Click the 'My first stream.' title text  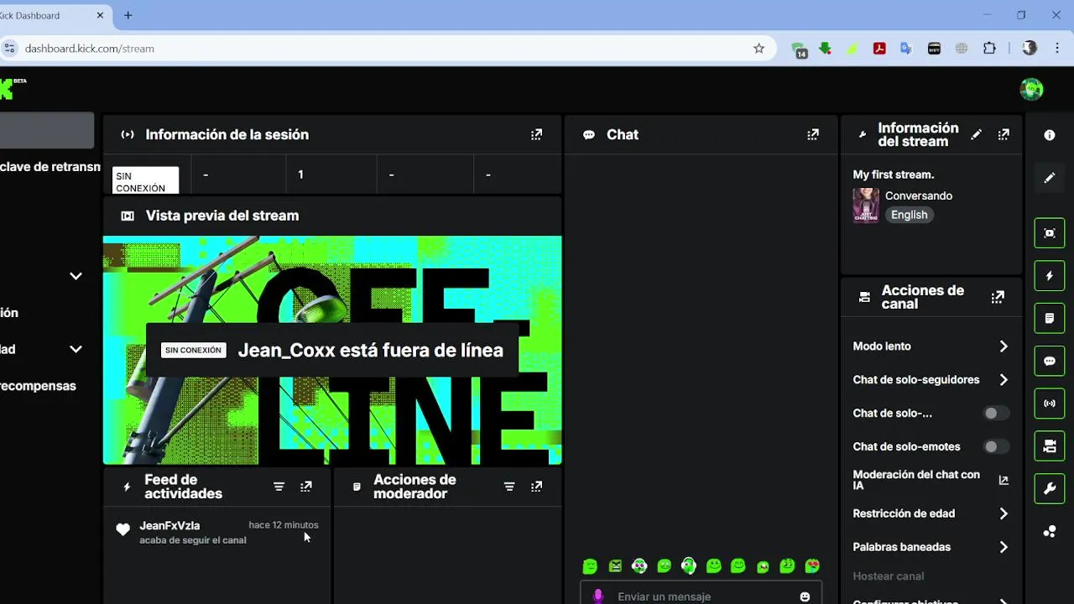pyautogui.click(x=894, y=174)
